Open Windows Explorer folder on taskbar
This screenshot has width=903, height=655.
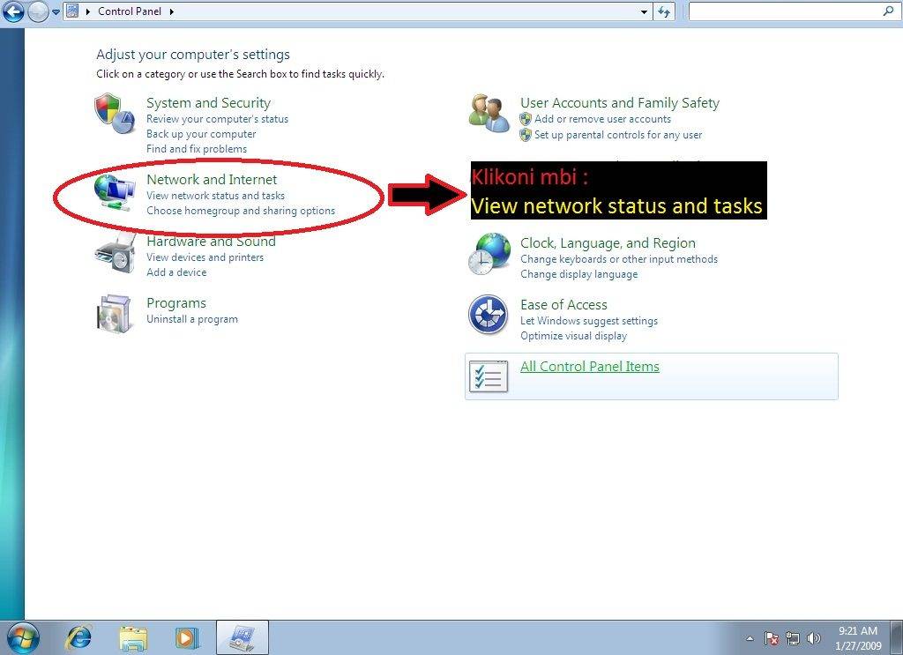[x=133, y=637]
